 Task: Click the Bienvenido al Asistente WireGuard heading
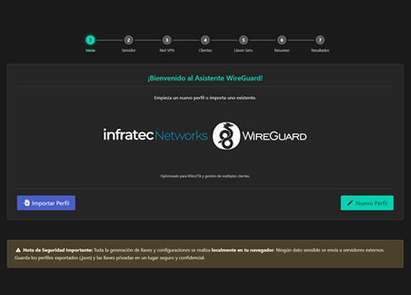pos(205,78)
